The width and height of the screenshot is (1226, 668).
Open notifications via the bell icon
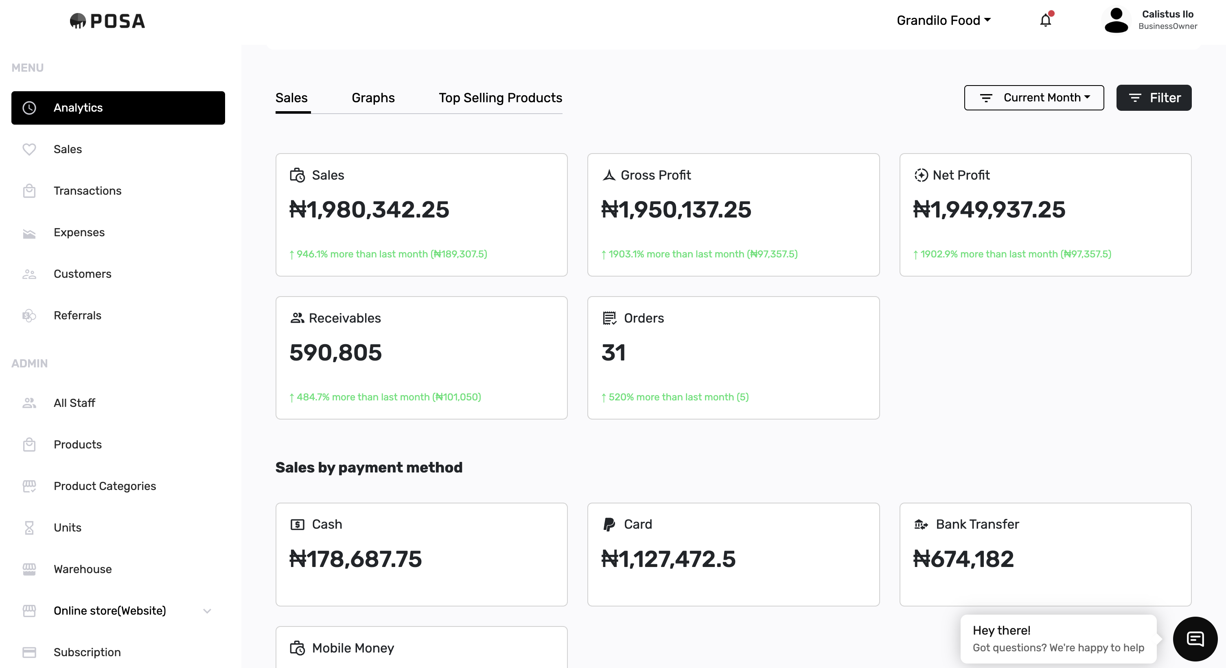click(x=1045, y=20)
